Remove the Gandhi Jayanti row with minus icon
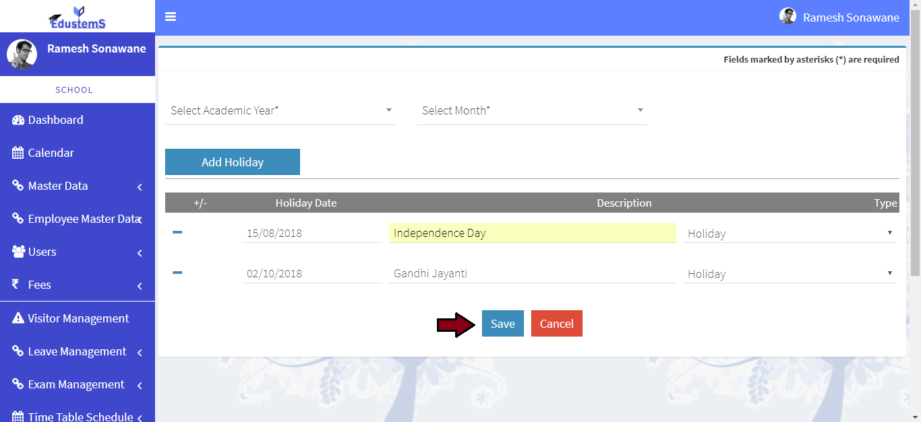This screenshot has width=921, height=422. point(177,273)
